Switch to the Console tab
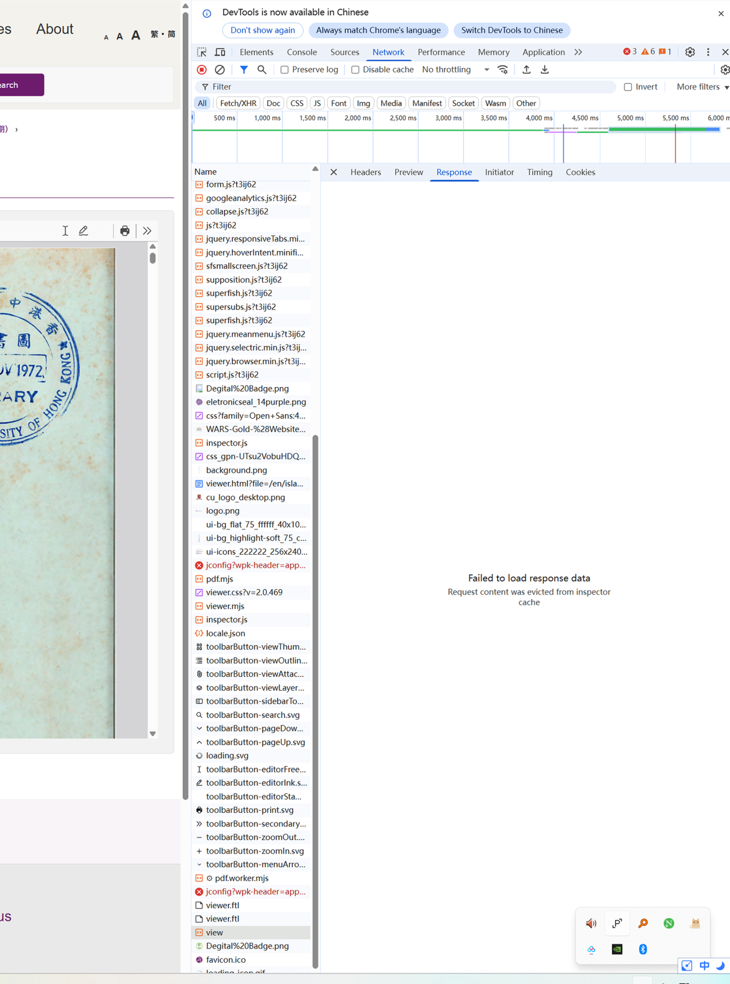This screenshot has width=730, height=984. tap(301, 52)
